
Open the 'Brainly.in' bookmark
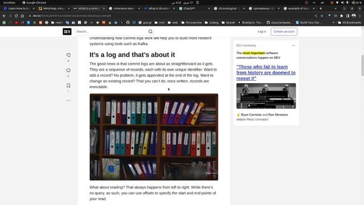click(x=250, y=23)
